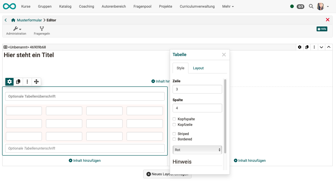
Task: Open Fragenregeln rules tool
Action: (42, 31)
